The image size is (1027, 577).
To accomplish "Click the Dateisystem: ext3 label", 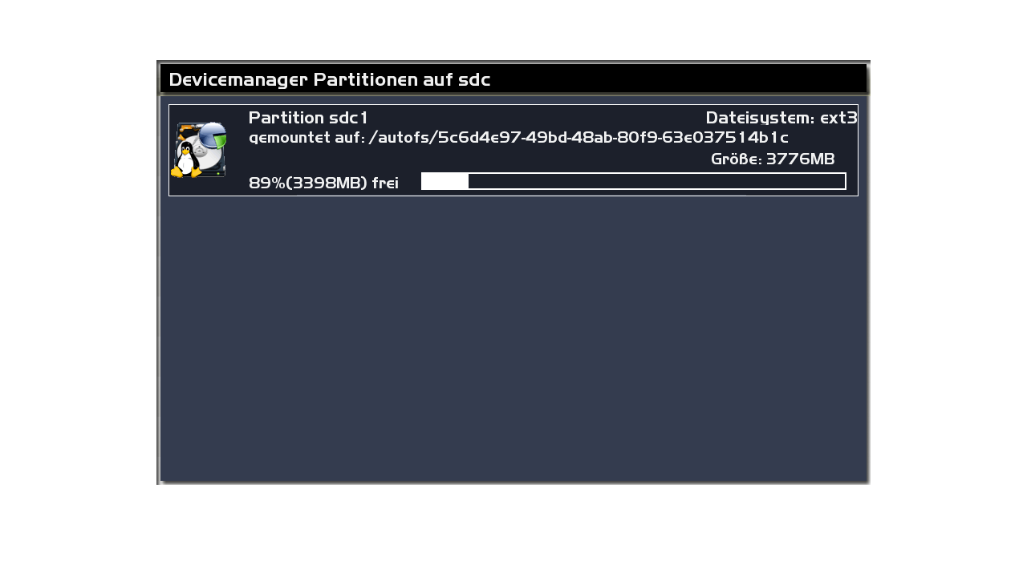I will [781, 118].
